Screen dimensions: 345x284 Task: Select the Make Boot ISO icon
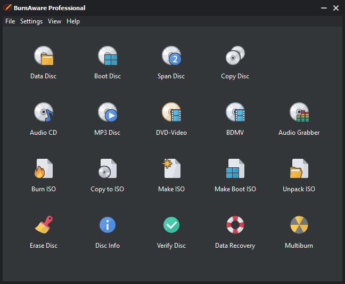pyautogui.click(x=235, y=168)
